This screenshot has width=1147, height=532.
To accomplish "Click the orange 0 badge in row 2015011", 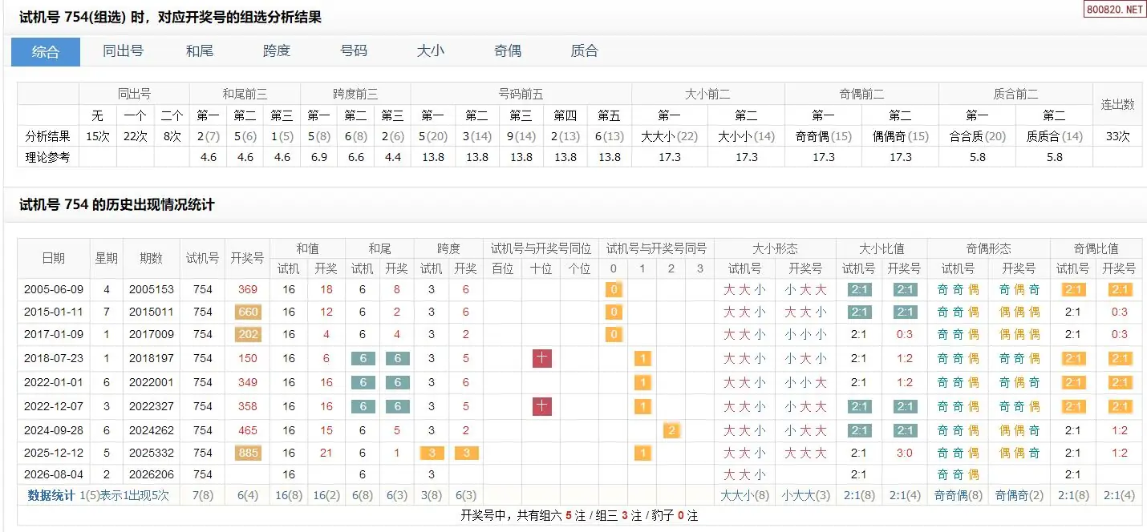I will [614, 312].
